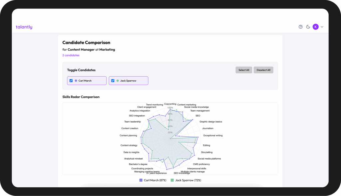This screenshot has height=196, width=341.
Task: Click the Content strategy axis label
Action: pyautogui.click(x=129, y=145)
